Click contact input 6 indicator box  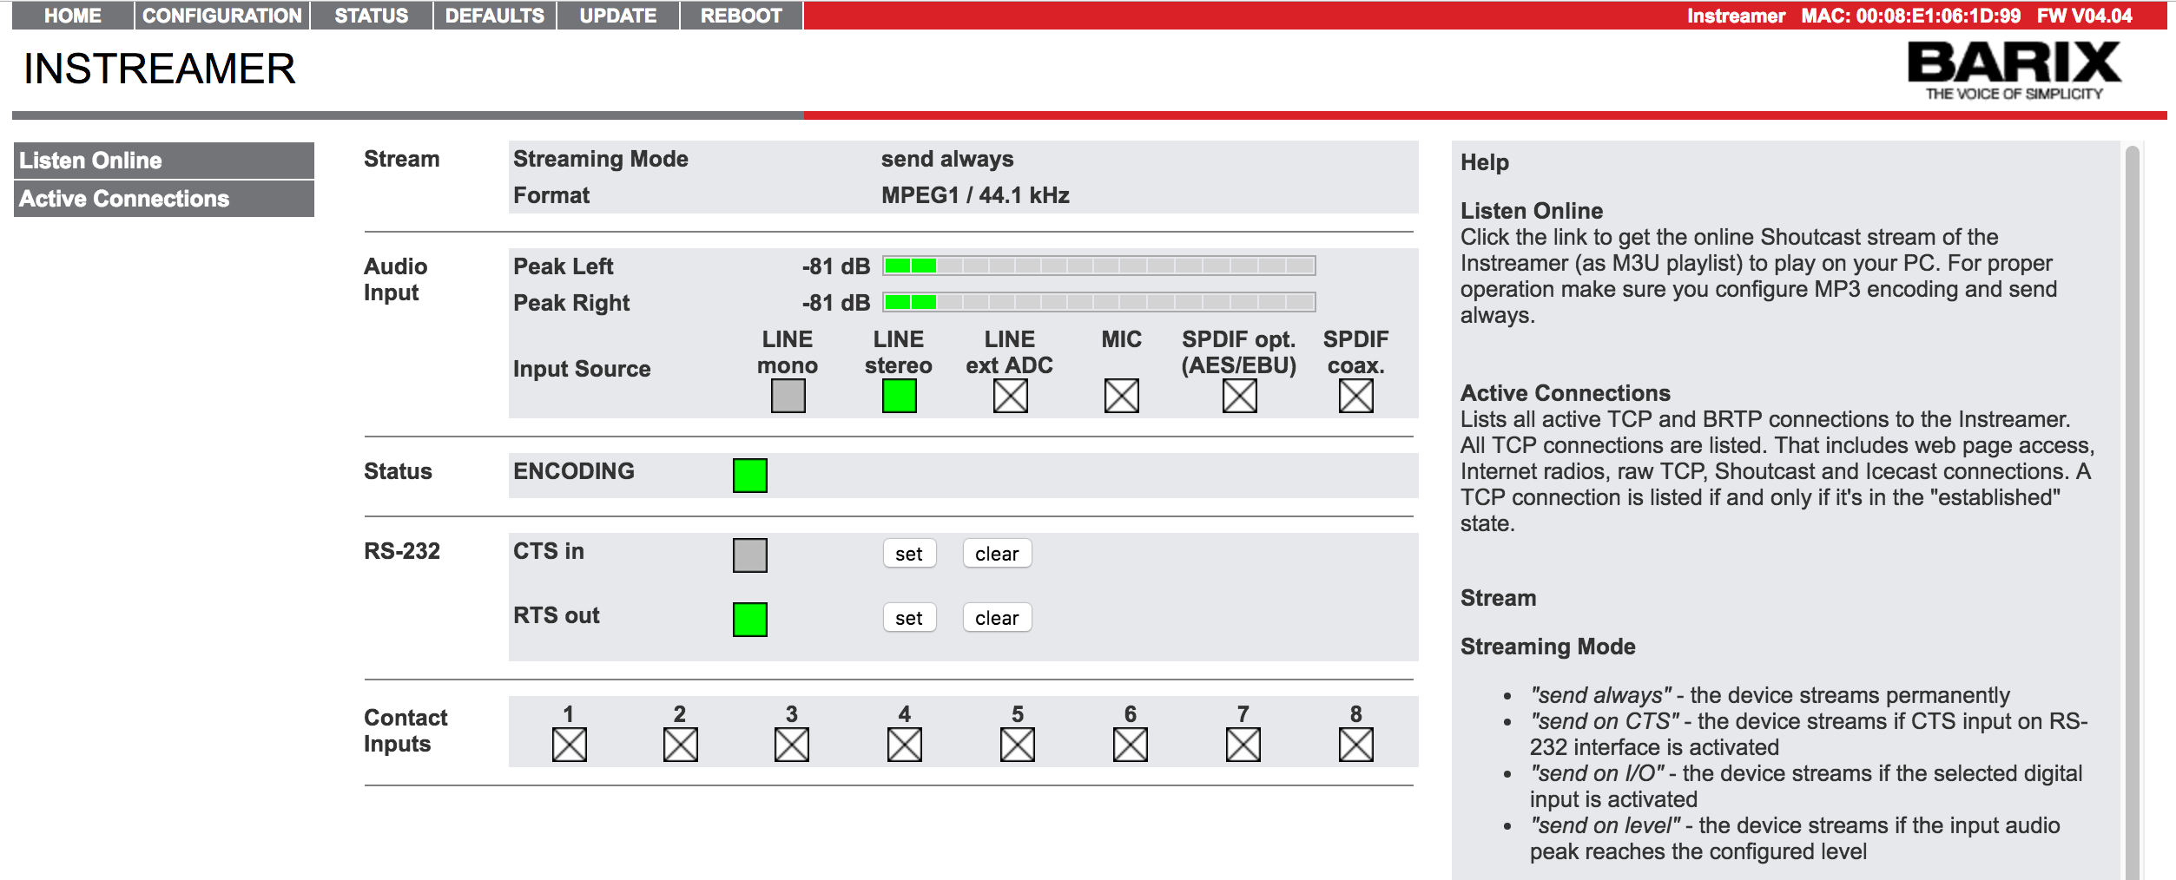click(x=1131, y=745)
